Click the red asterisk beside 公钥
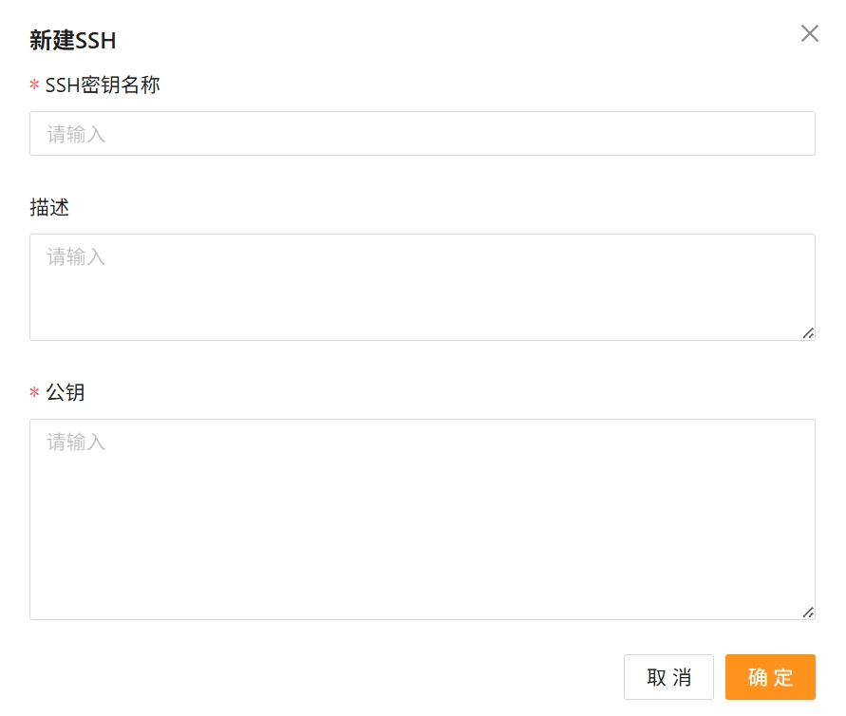 tap(34, 393)
